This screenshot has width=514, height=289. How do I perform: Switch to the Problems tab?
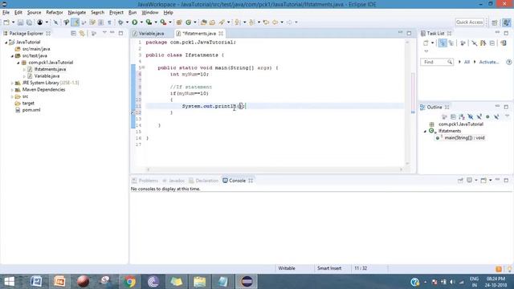coord(145,181)
